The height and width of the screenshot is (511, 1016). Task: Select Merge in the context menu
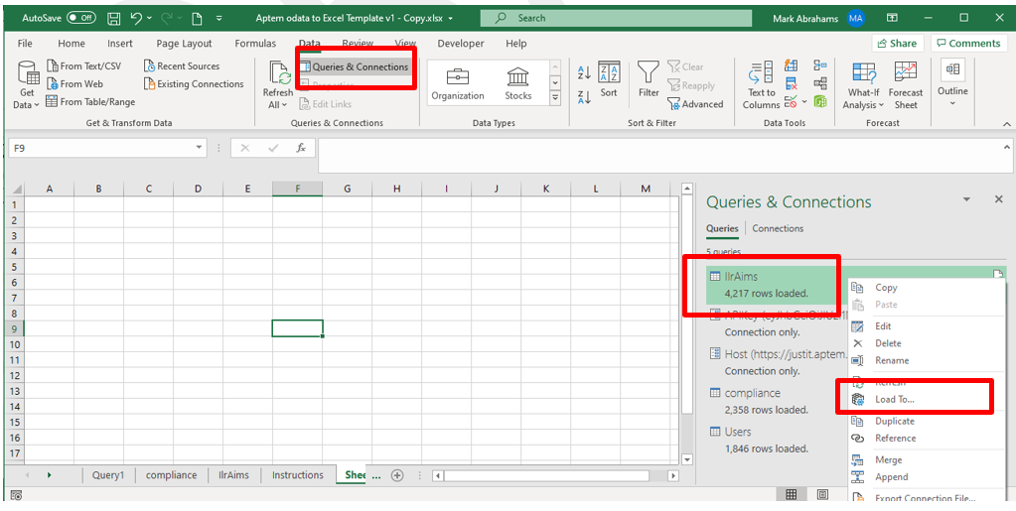click(888, 459)
